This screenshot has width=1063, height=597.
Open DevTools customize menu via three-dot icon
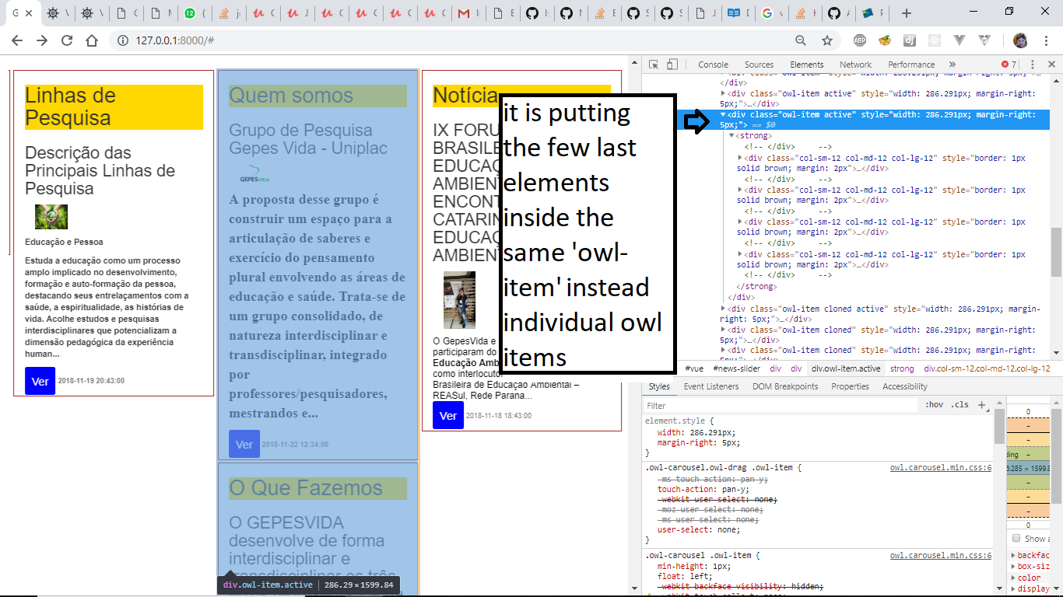1033,65
